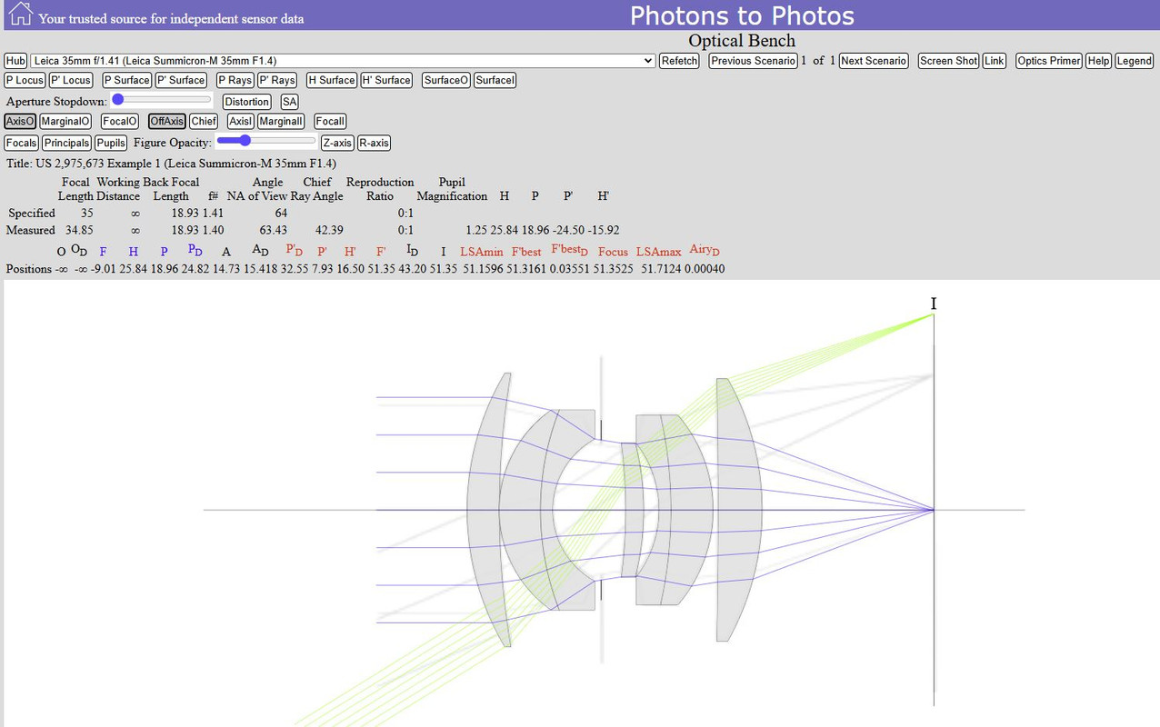Toggle the H Surface display

pos(332,80)
